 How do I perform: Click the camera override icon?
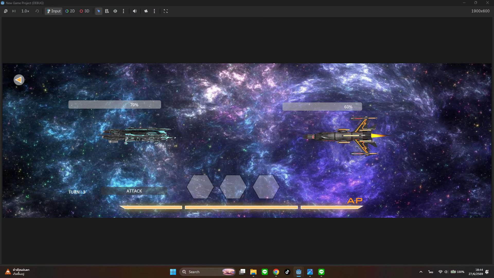[146, 11]
